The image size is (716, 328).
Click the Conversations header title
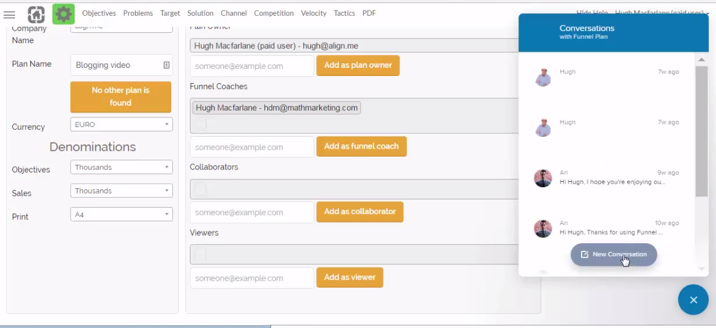pos(587,28)
